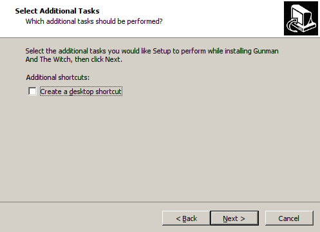Click the underlined N Next button

tap(234, 218)
